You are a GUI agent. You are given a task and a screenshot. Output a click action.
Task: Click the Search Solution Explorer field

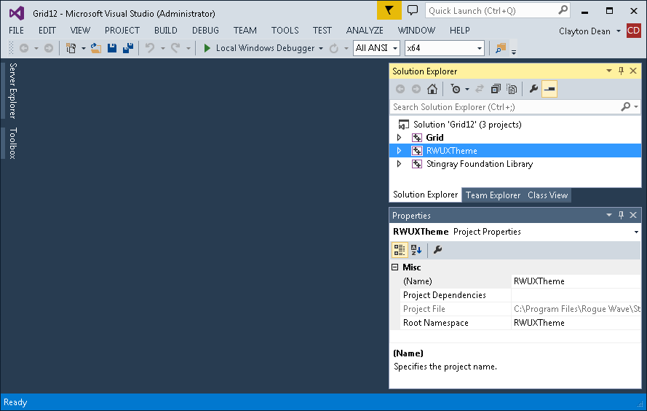point(504,107)
